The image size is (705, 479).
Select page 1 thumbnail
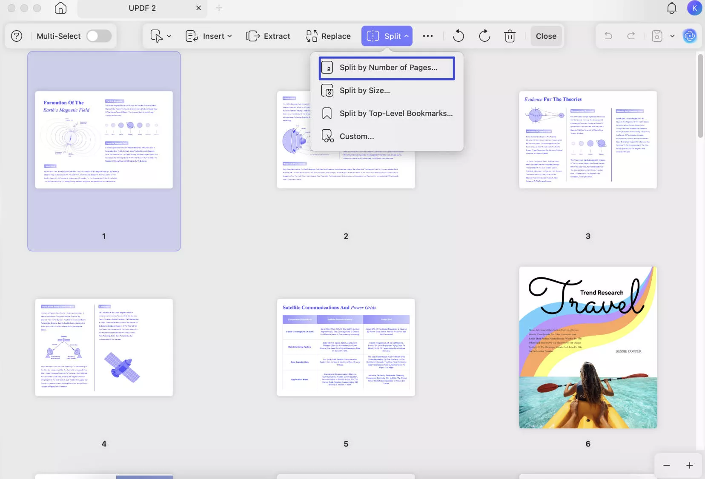point(104,140)
